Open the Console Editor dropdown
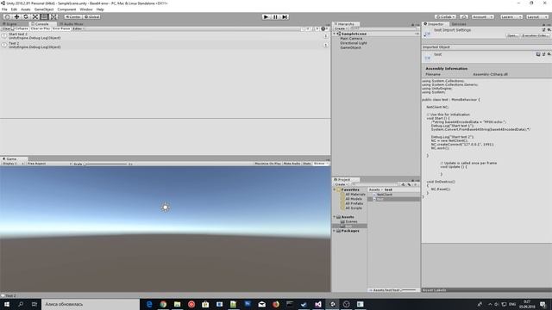 point(78,28)
